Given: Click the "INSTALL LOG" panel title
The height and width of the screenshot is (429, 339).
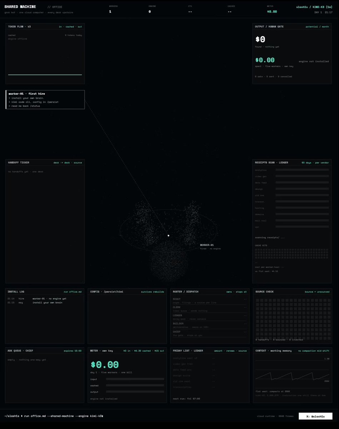Looking at the screenshot, I should coord(16,292).
